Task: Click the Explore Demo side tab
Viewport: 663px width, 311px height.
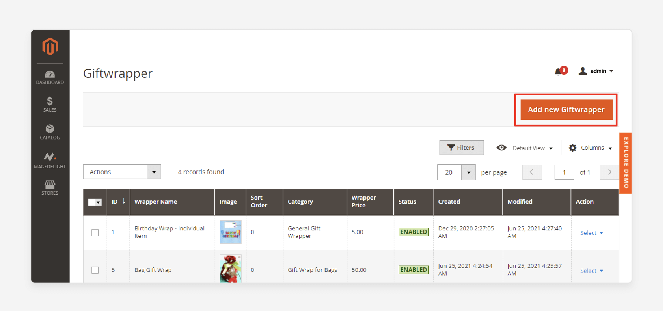Action: tap(626, 163)
